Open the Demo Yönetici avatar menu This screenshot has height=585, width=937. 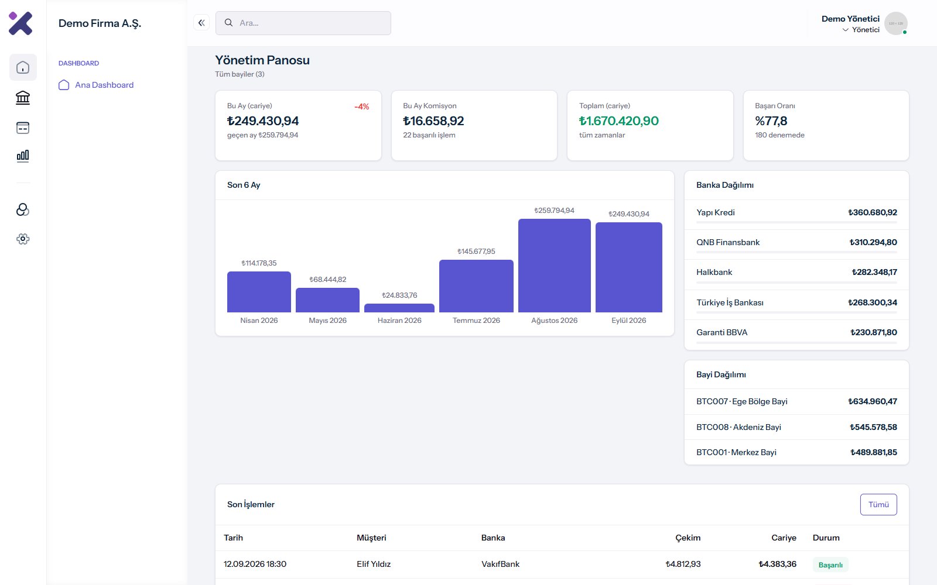tap(896, 23)
